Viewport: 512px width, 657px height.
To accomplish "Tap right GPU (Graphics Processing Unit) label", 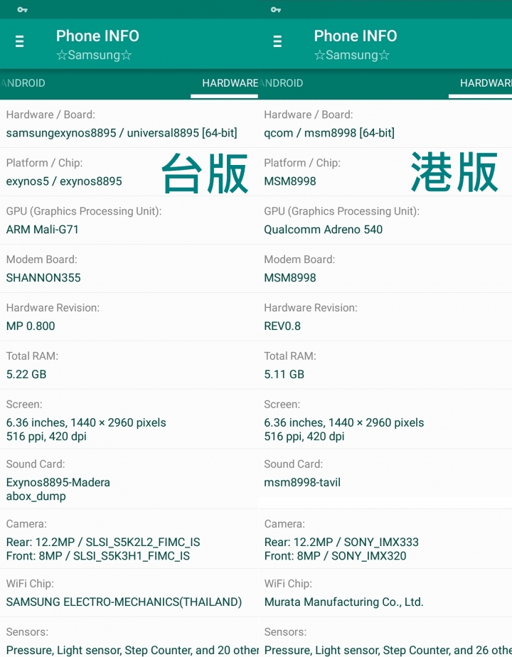I will pos(341,211).
